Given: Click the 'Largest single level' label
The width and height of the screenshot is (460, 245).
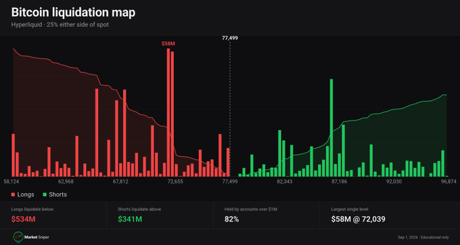Looking at the screenshot, I should [350, 209].
